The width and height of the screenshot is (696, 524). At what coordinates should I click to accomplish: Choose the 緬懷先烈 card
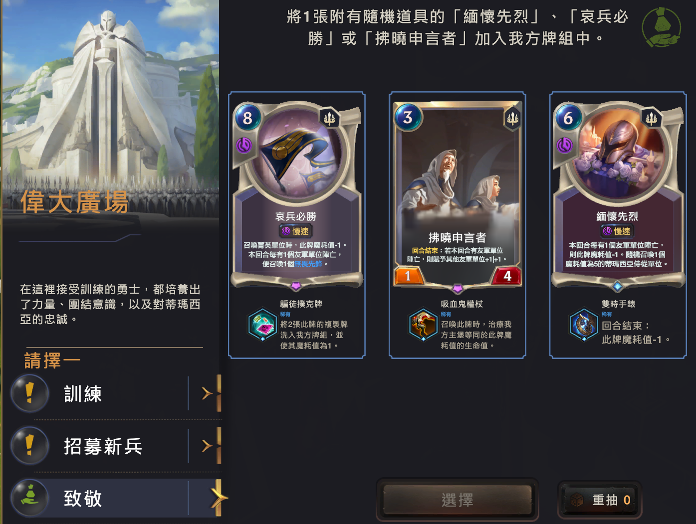(x=618, y=225)
